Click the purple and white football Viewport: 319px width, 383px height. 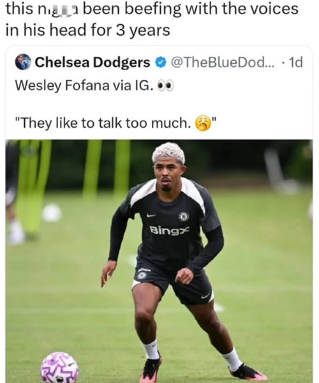tap(59, 368)
